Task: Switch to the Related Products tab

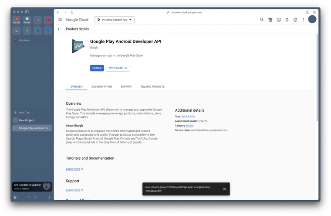Action: click(x=152, y=86)
